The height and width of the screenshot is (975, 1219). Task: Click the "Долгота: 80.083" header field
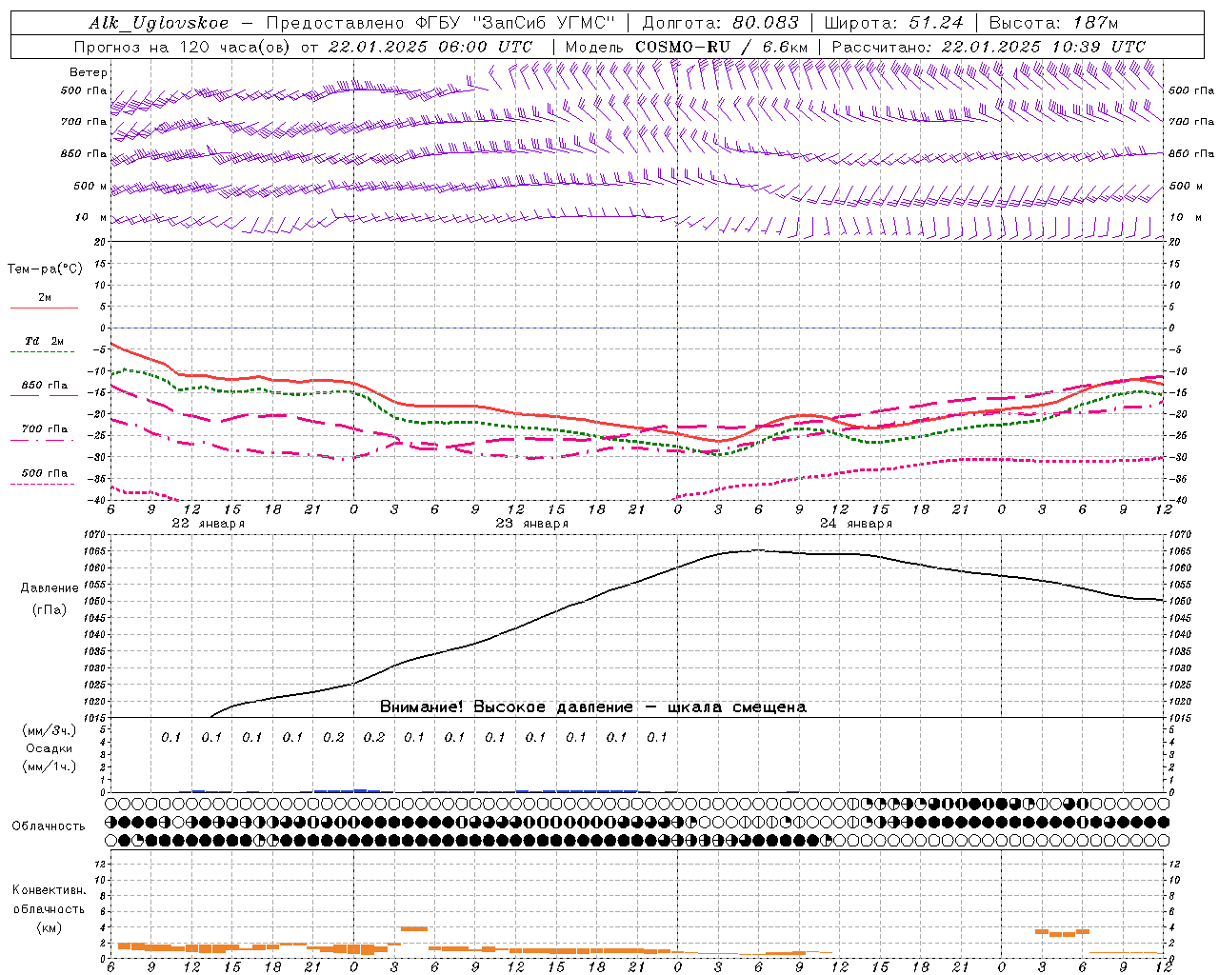pos(722,23)
